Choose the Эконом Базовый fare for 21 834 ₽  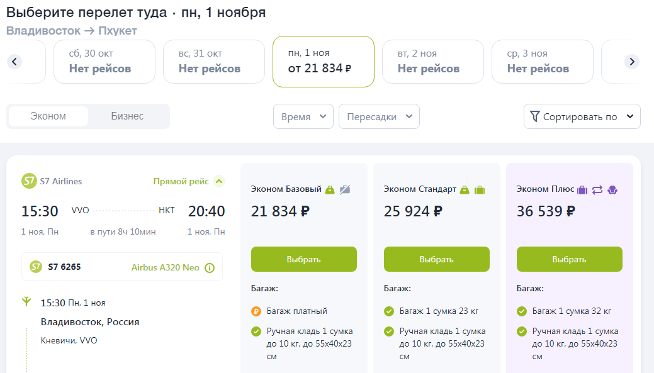pyautogui.click(x=303, y=259)
